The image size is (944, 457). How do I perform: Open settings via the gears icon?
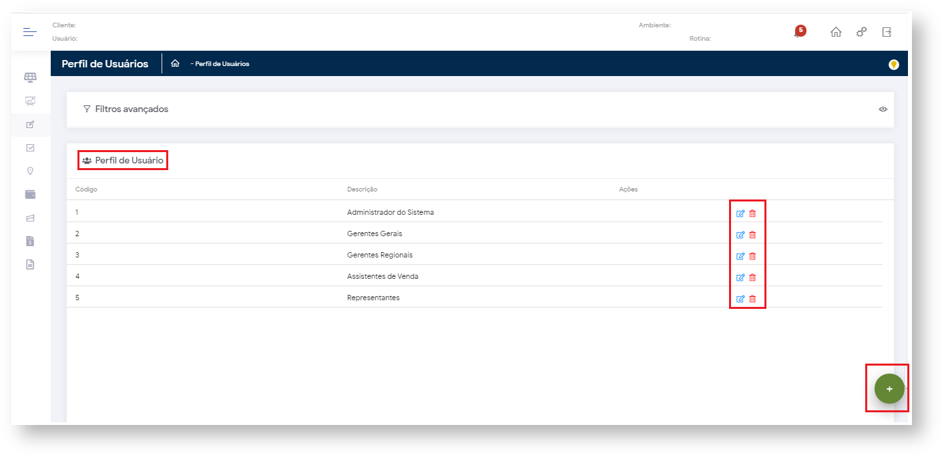point(861,32)
